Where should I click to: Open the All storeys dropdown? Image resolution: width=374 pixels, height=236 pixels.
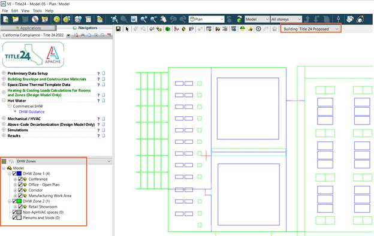[x=286, y=19]
